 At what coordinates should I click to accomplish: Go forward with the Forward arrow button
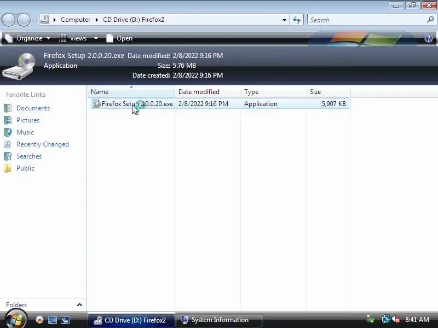[24, 20]
